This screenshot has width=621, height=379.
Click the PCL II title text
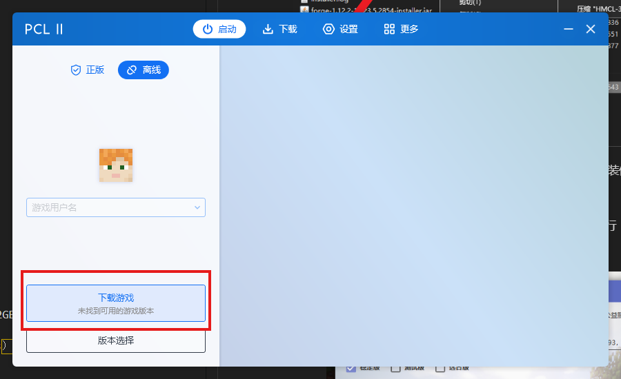tap(43, 29)
